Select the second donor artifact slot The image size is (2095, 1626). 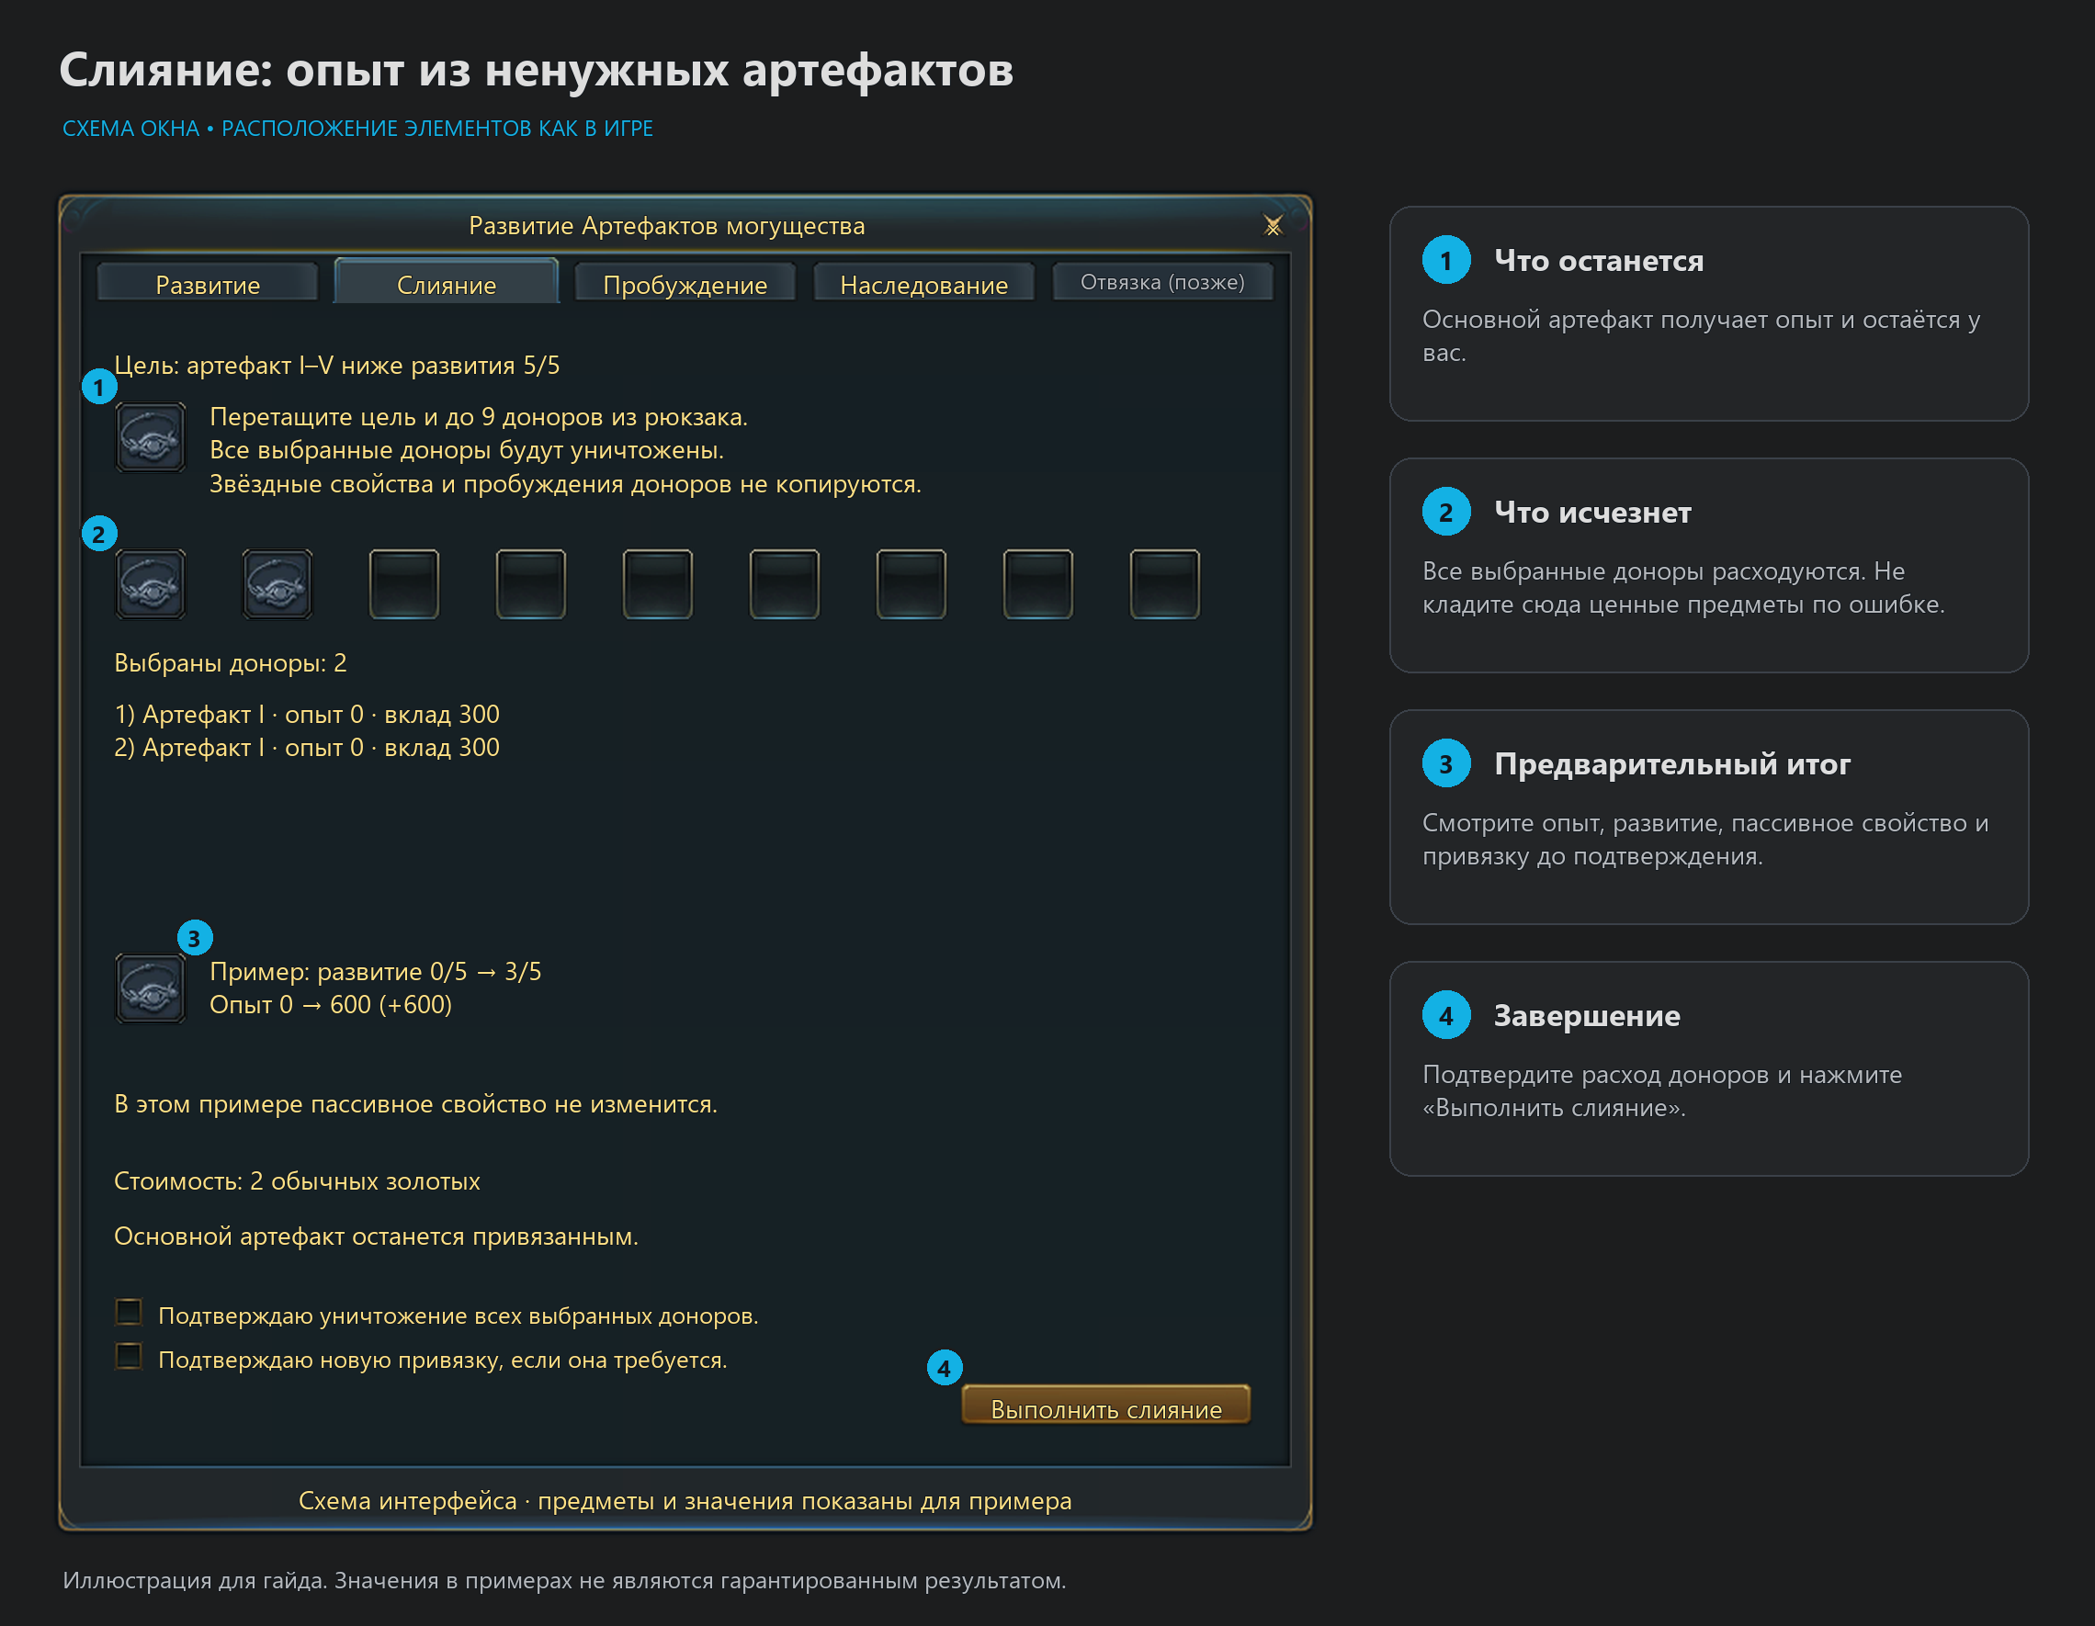tap(277, 584)
